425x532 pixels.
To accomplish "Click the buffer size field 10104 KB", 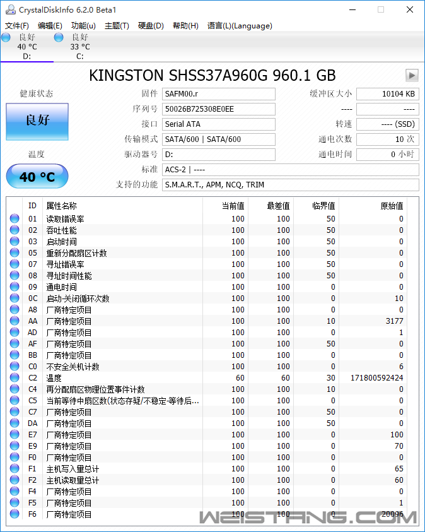I will pos(388,94).
